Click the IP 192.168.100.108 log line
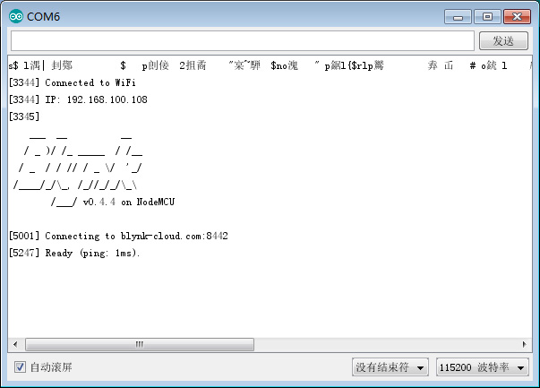This screenshot has height=388, width=540. pos(78,99)
